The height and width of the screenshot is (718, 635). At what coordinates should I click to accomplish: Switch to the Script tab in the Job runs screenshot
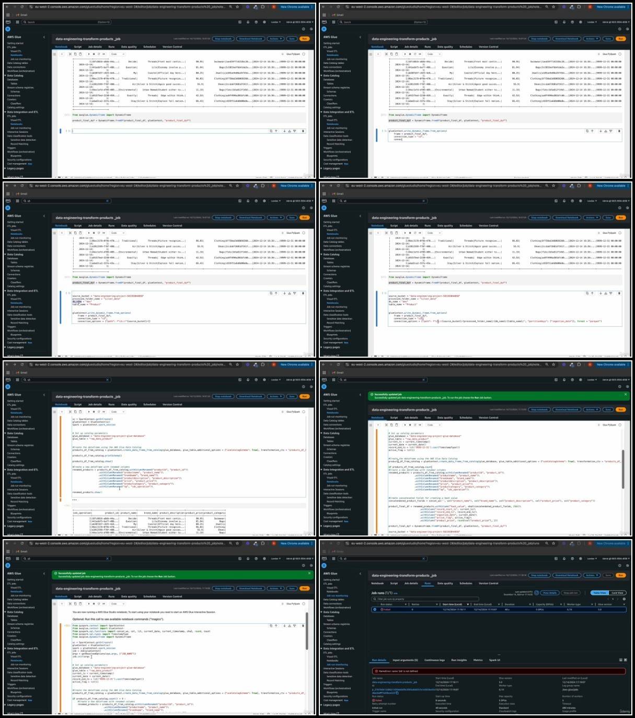click(394, 583)
